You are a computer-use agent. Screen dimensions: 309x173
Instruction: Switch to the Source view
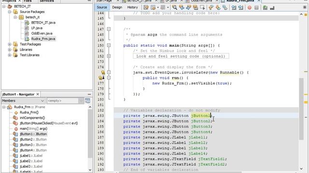click(102, 7)
